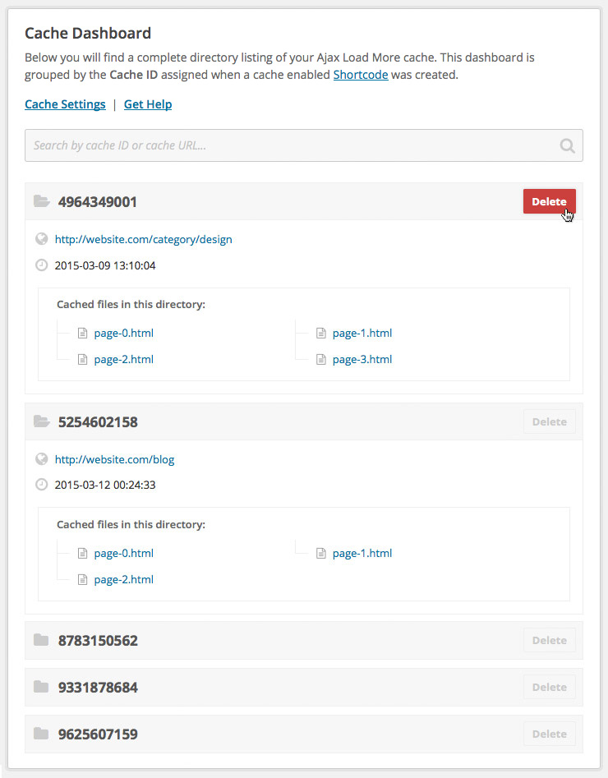
Task: Click timestamp 2015-03-12 00:24:33
Action: pos(105,485)
